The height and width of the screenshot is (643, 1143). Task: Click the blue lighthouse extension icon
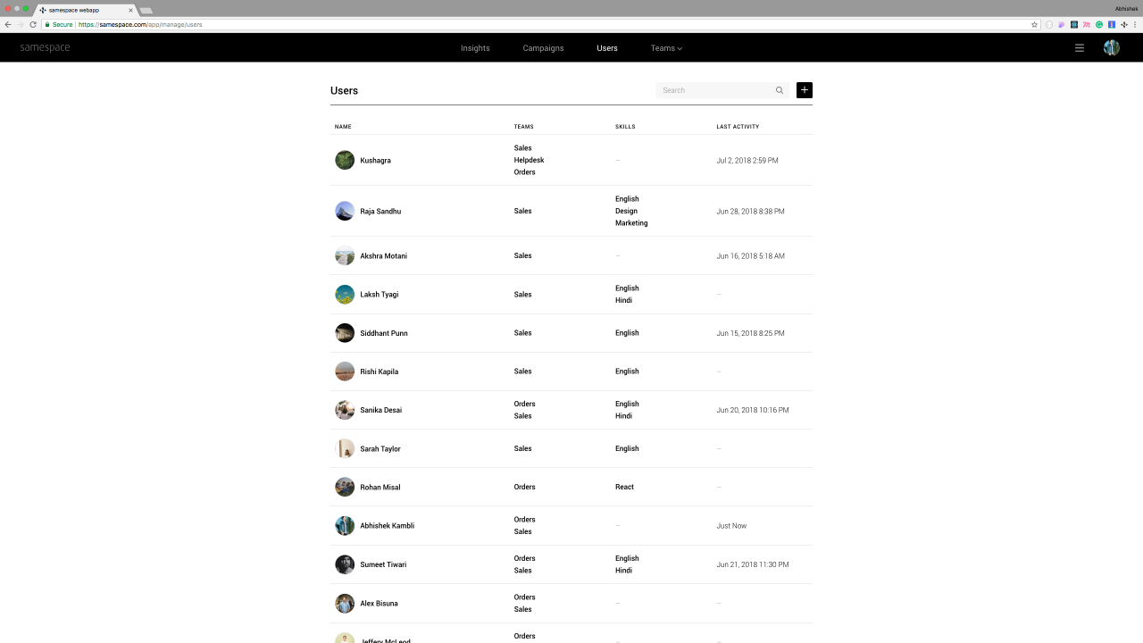[1112, 25]
